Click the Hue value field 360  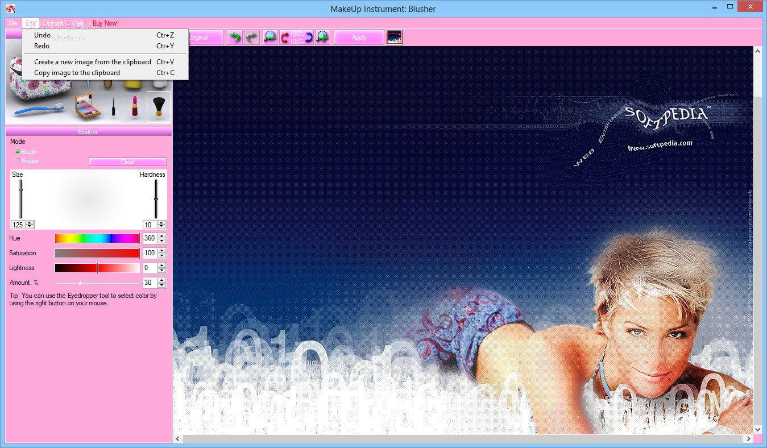[150, 238]
